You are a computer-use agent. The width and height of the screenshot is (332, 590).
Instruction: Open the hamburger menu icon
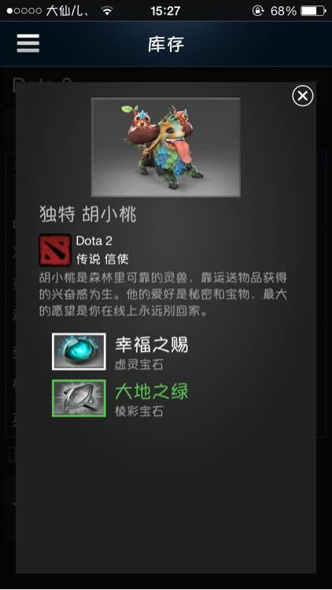coord(28,43)
